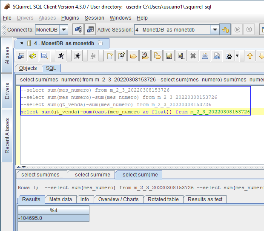Open the Results as text sub-tab

[x=205, y=199]
